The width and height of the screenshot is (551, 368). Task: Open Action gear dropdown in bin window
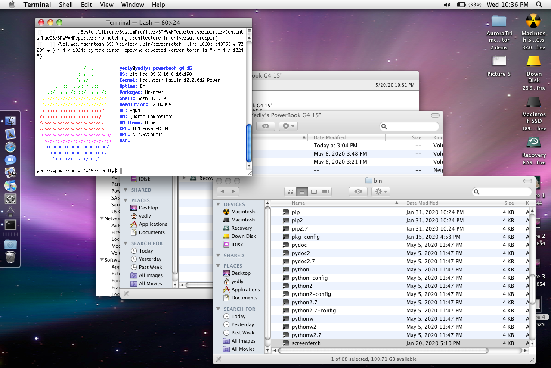click(x=381, y=192)
